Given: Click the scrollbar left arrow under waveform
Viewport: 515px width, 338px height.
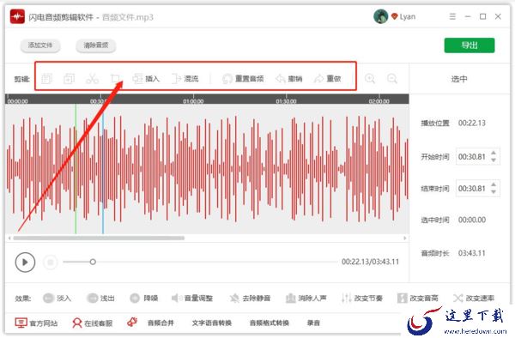Looking at the screenshot, I should [x=9, y=238].
